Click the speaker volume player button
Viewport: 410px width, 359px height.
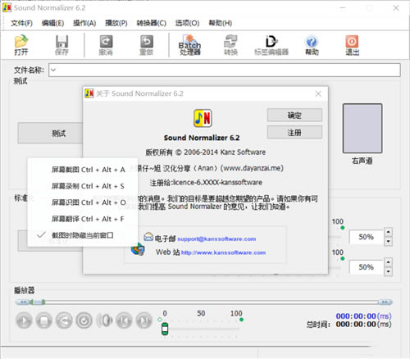[x=104, y=320]
